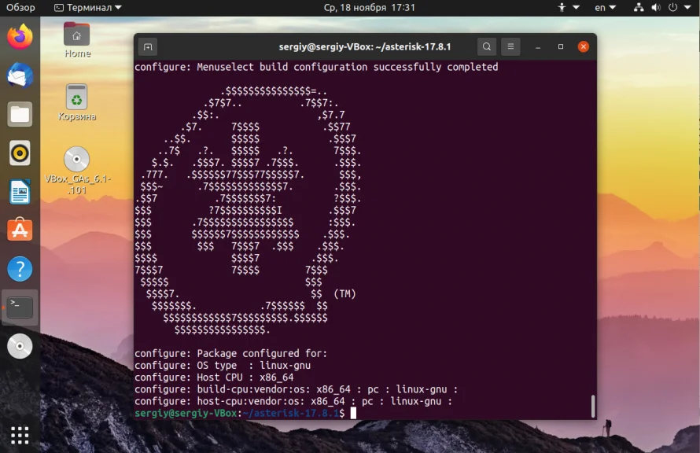Click the terminal scrollbar thumb
700x453 pixels.
point(593,406)
